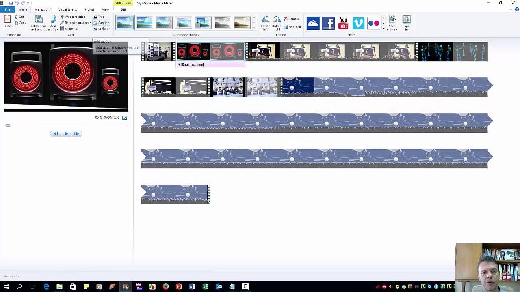The width and height of the screenshot is (520, 292).
Task: Open Firefox from the taskbar
Action: (x=165, y=287)
